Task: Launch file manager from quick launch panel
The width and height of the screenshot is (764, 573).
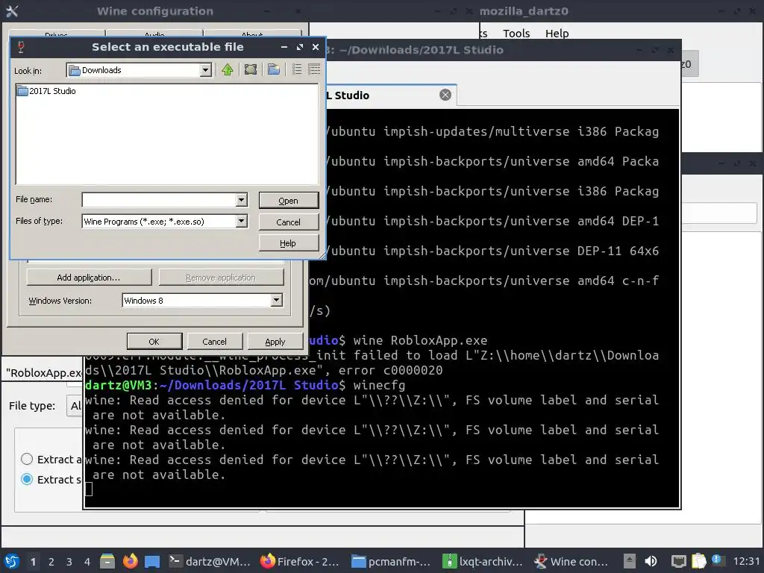Action: (107, 561)
